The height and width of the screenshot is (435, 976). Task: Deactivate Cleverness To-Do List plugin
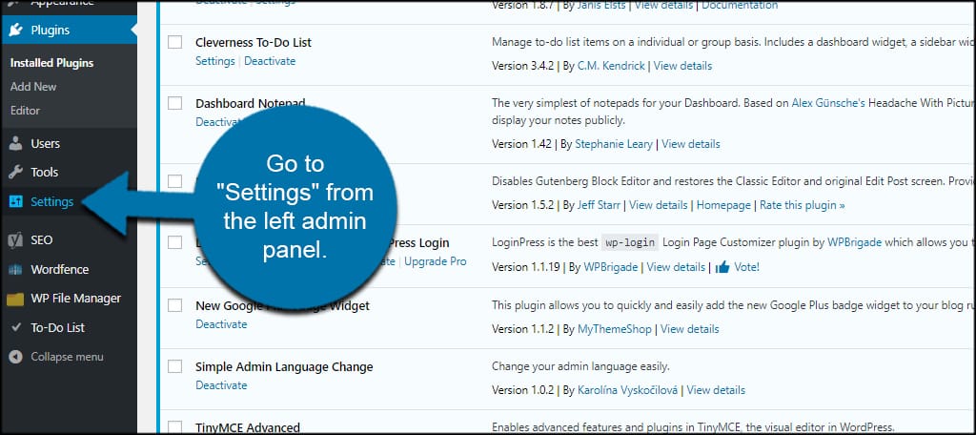(x=270, y=61)
